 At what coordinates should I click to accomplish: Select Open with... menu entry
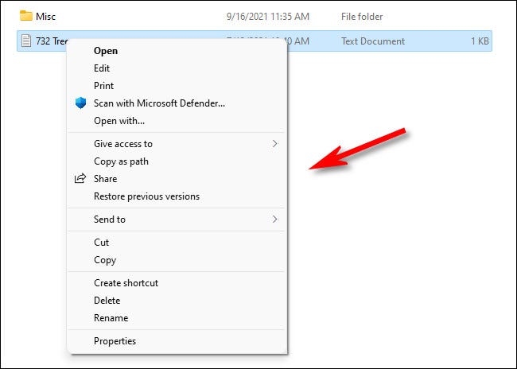point(119,121)
